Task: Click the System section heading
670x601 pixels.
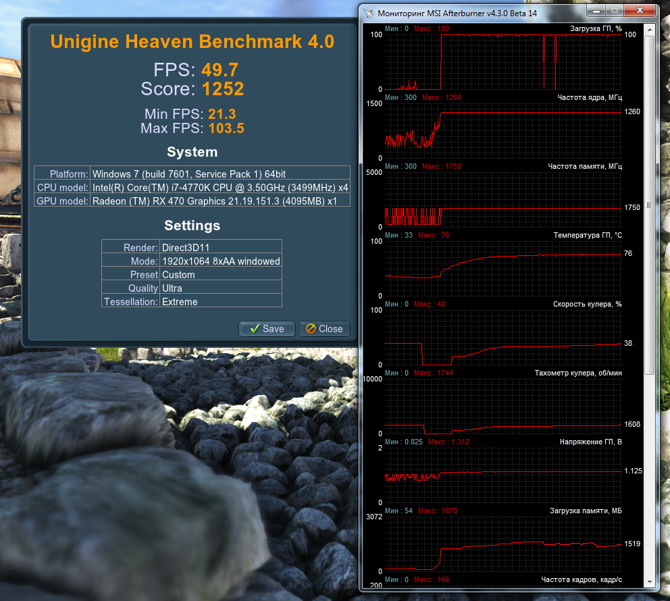Action: (x=192, y=152)
